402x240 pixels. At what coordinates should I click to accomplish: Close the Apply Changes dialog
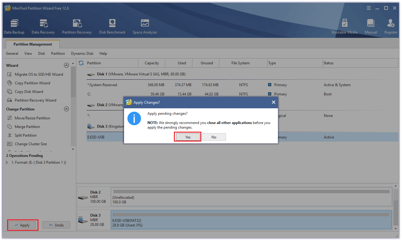pyautogui.click(x=273, y=102)
